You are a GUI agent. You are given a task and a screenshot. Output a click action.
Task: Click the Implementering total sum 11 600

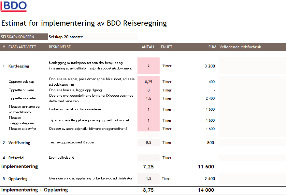click(x=206, y=167)
